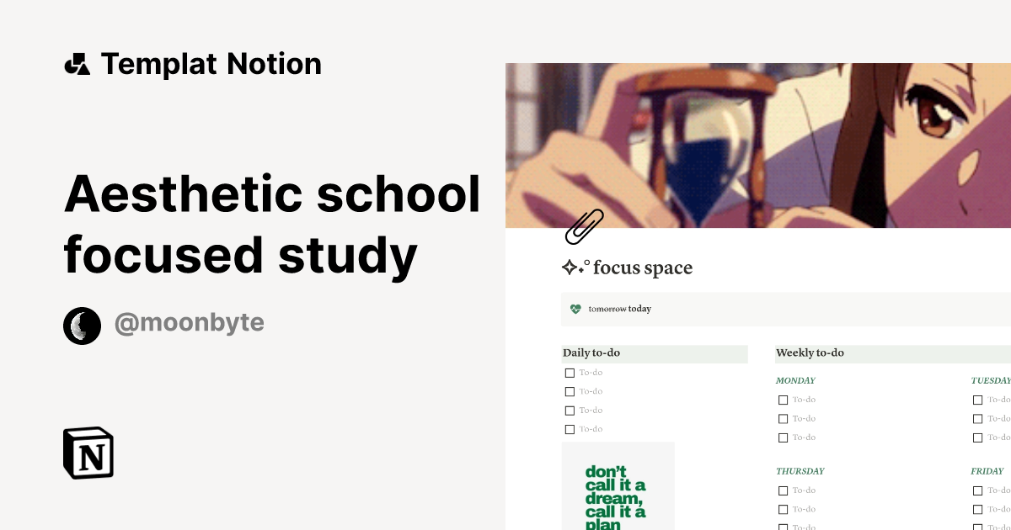Click the green heart icon in the callout
This screenshot has width=1011, height=530.
576,309
